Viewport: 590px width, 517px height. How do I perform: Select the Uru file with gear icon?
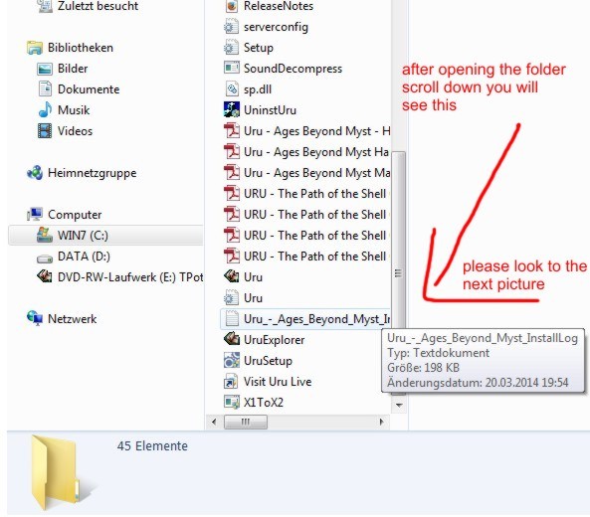[243, 298]
